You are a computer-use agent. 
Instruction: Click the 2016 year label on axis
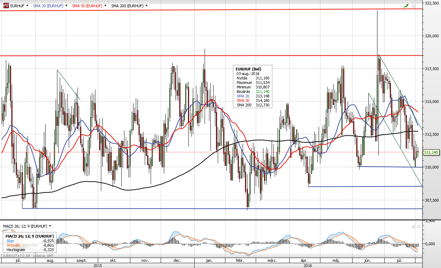coord(308,266)
